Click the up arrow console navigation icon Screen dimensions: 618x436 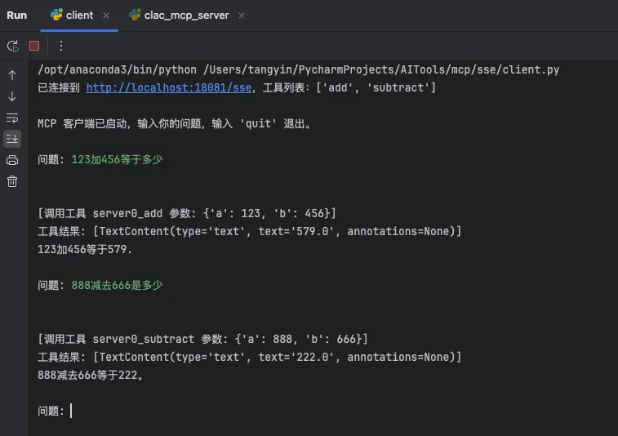pyautogui.click(x=12, y=75)
